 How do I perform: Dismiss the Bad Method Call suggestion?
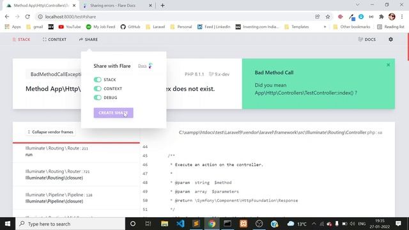(388, 65)
